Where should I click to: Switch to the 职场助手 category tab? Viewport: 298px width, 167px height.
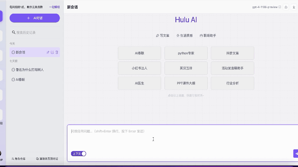click(x=208, y=35)
